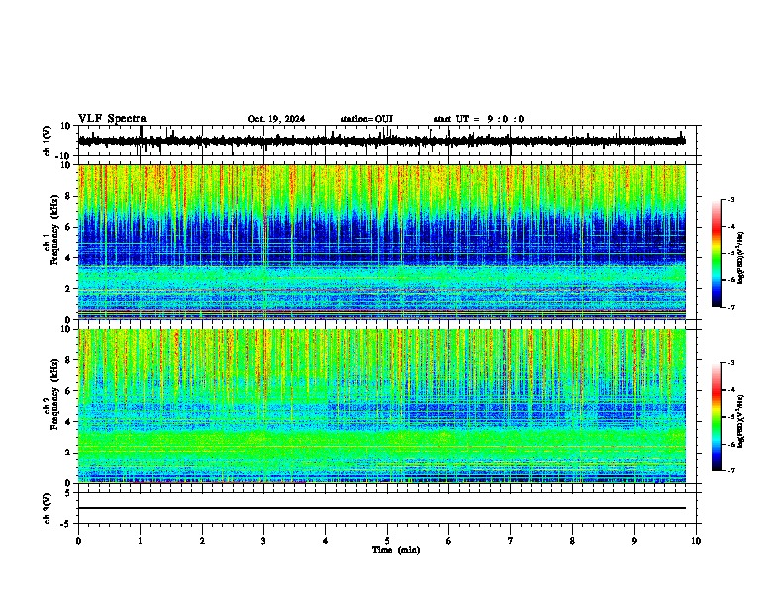Screen dimensions: 784x606
Task: Click the "VLF Spectra" plot title
Action: coord(112,119)
